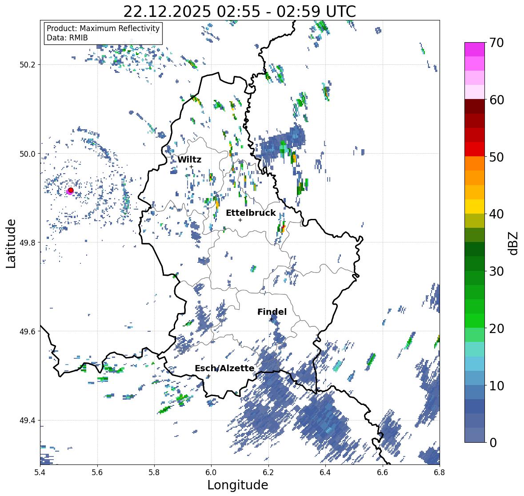Click the 49.4 latitude tick label
Image resolution: width=524 pixels, height=496 pixels.
(28, 421)
